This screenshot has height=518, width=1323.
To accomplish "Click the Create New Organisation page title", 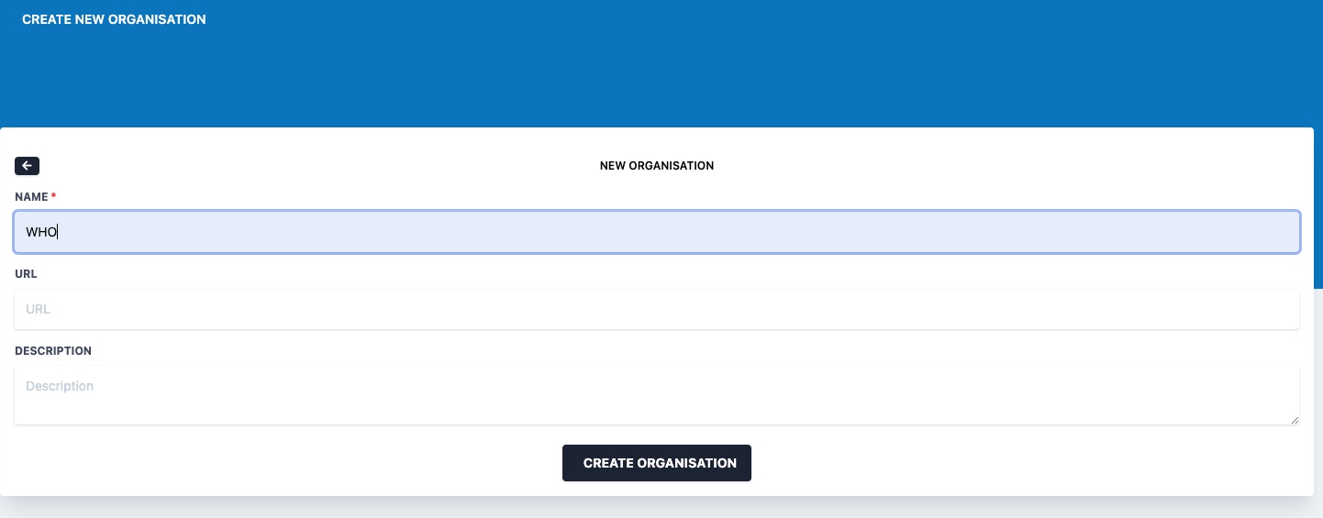I will click(114, 19).
